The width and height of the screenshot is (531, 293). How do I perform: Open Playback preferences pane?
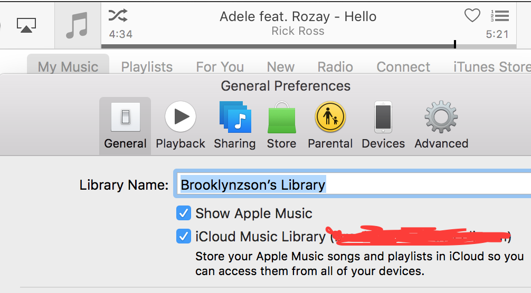click(181, 125)
